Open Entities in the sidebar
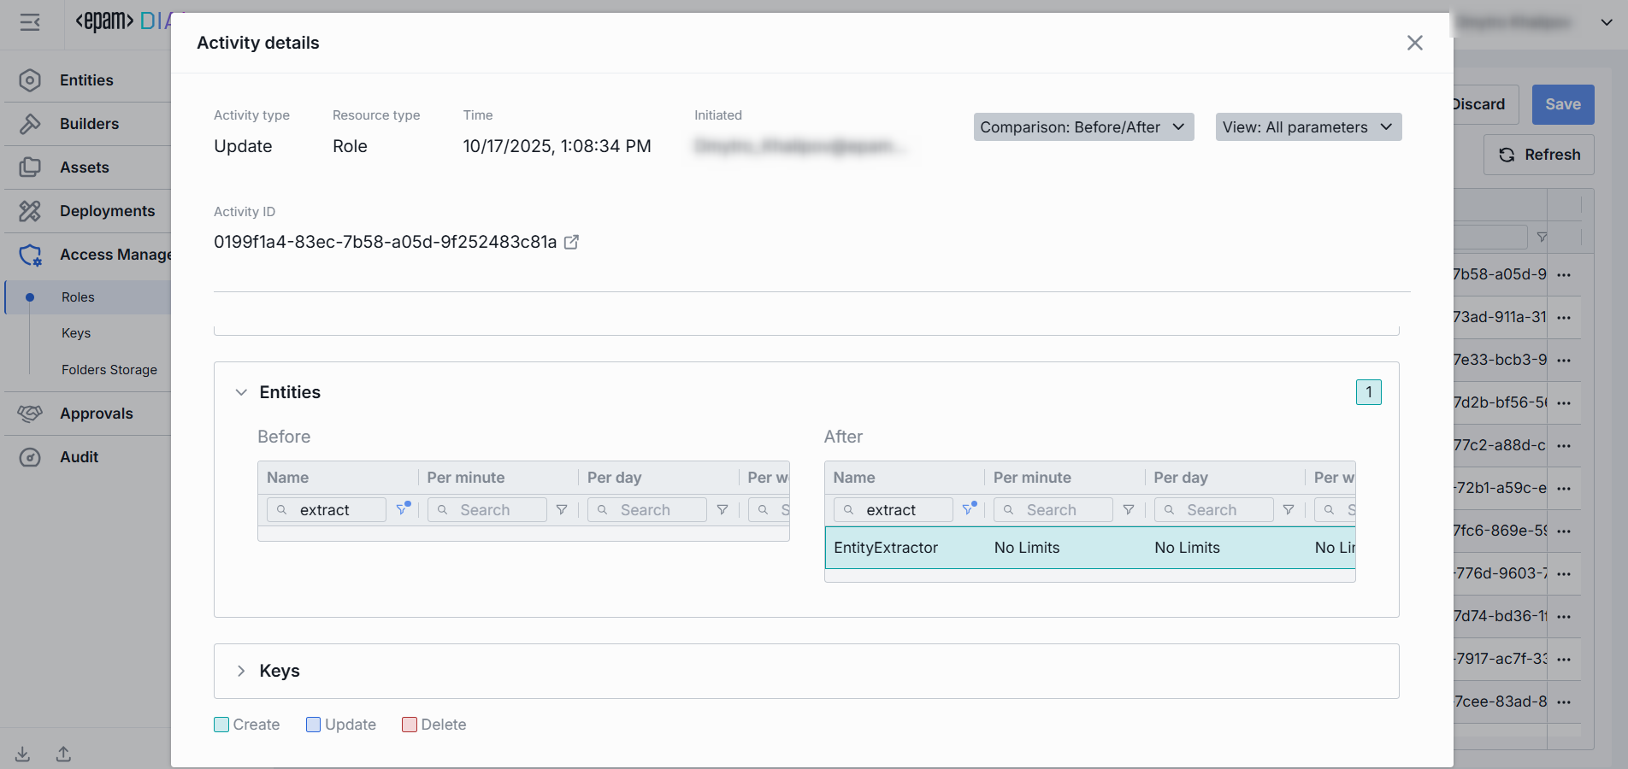 pos(86,80)
